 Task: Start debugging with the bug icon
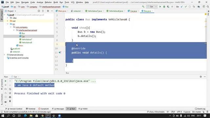tap(164, 7)
